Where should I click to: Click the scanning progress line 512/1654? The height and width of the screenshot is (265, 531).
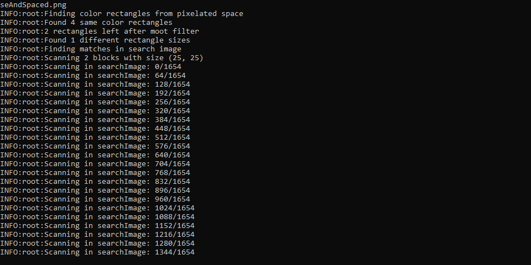coord(95,137)
